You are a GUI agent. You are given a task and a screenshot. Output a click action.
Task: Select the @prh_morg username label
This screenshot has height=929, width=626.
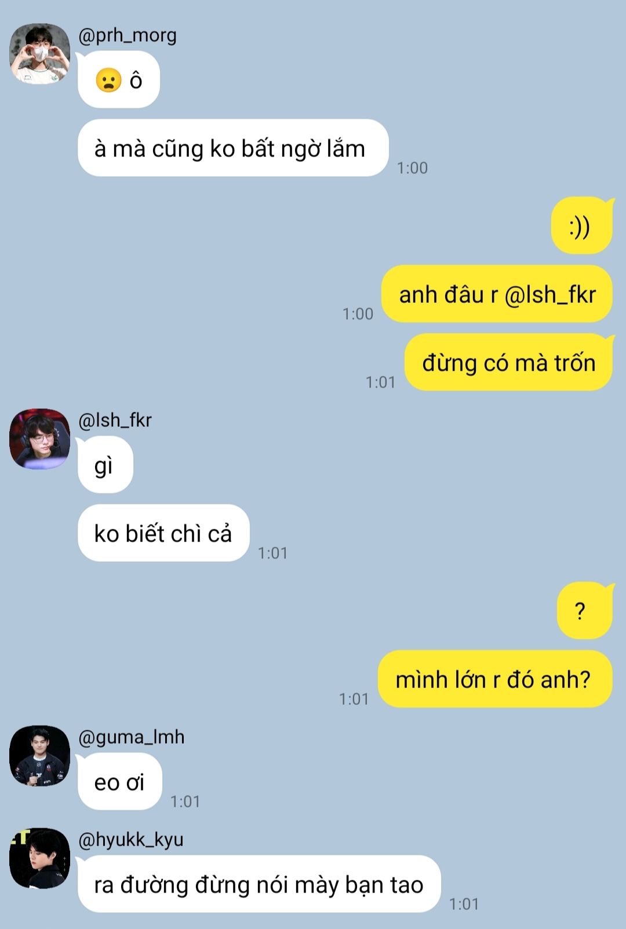(x=128, y=35)
